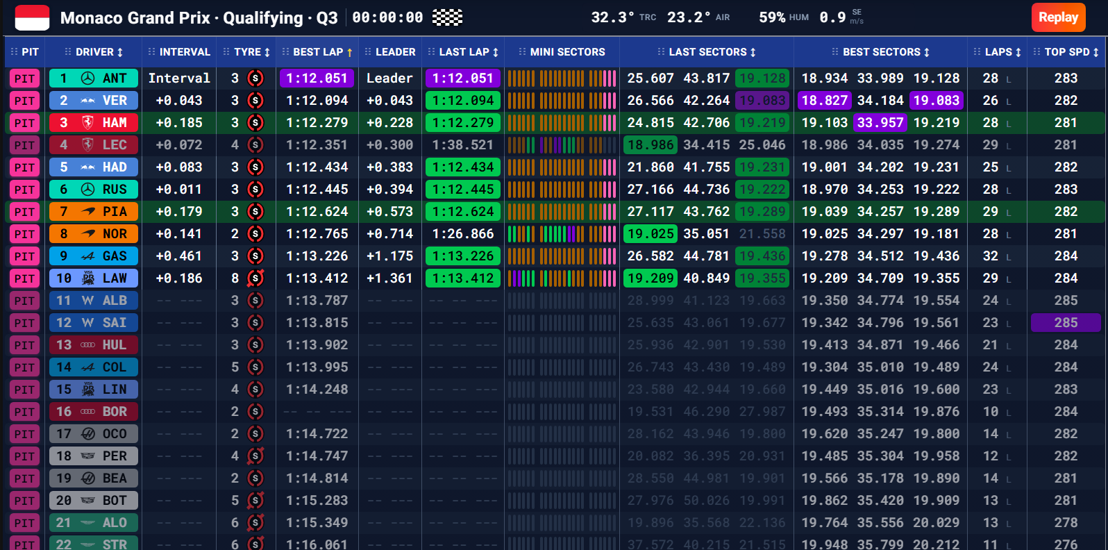Click the soft tyre icon in LAW's row

[x=255, y=278]
